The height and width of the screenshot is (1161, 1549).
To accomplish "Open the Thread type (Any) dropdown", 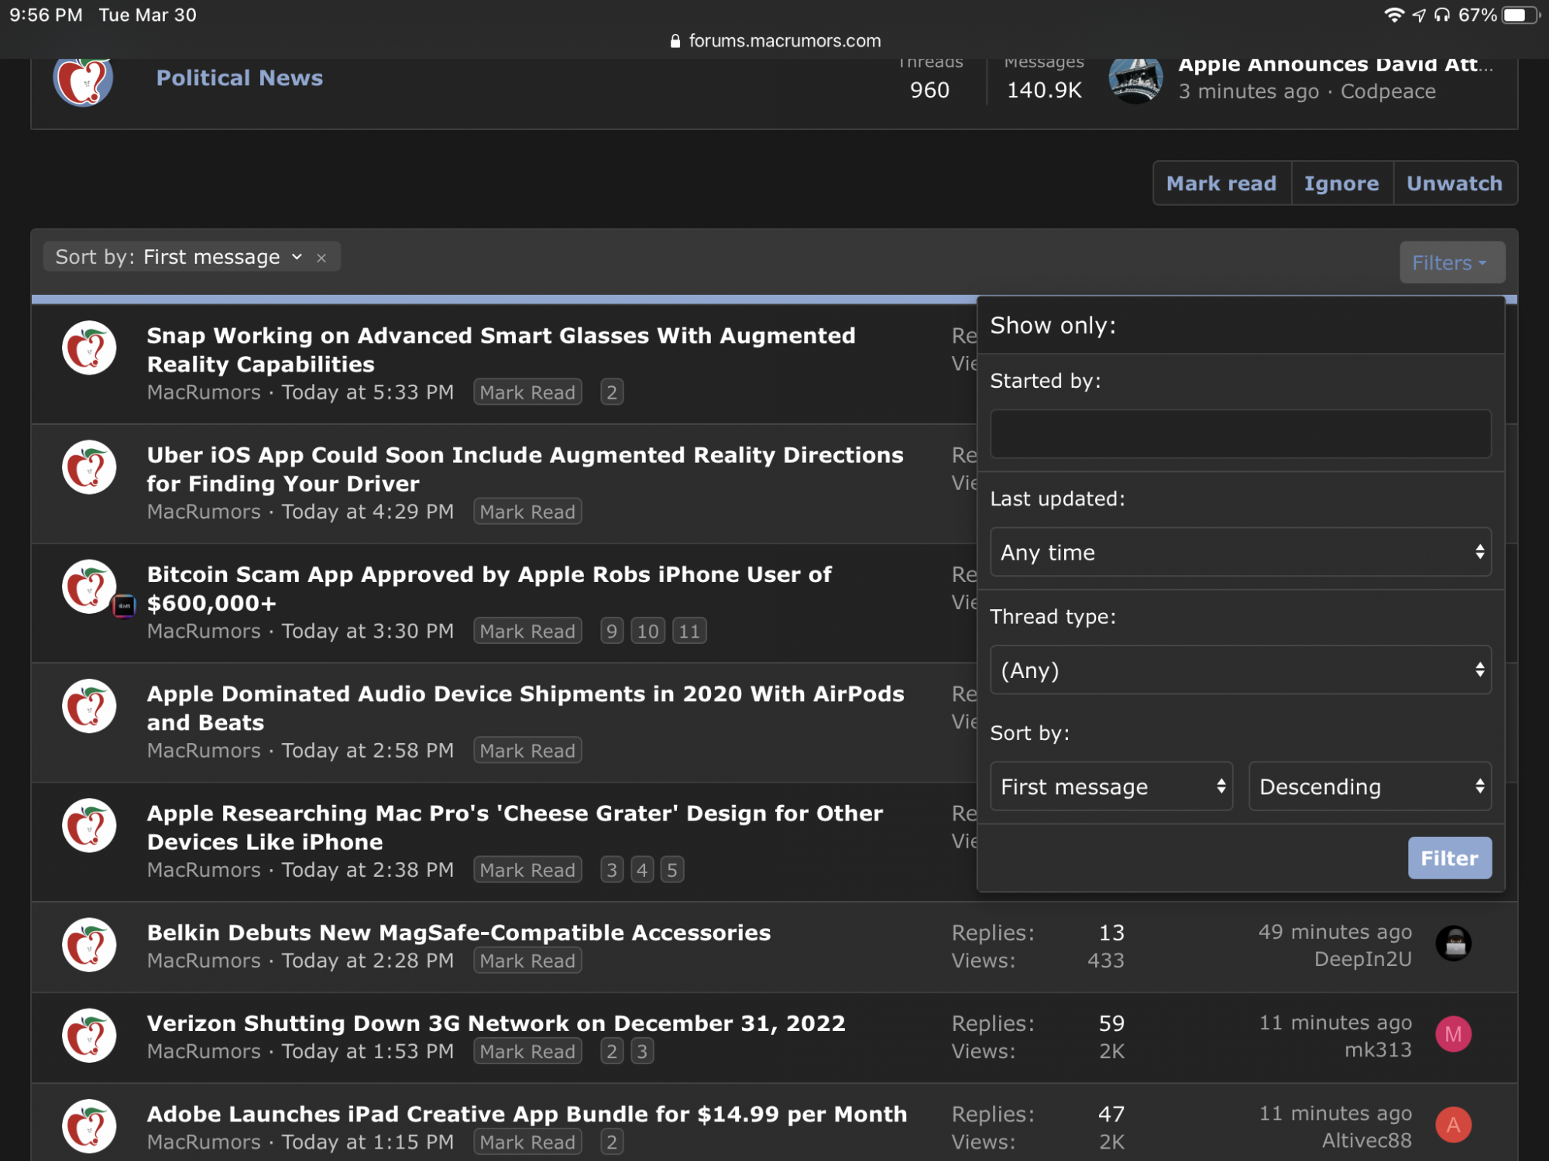I will tap(1240, 670).
